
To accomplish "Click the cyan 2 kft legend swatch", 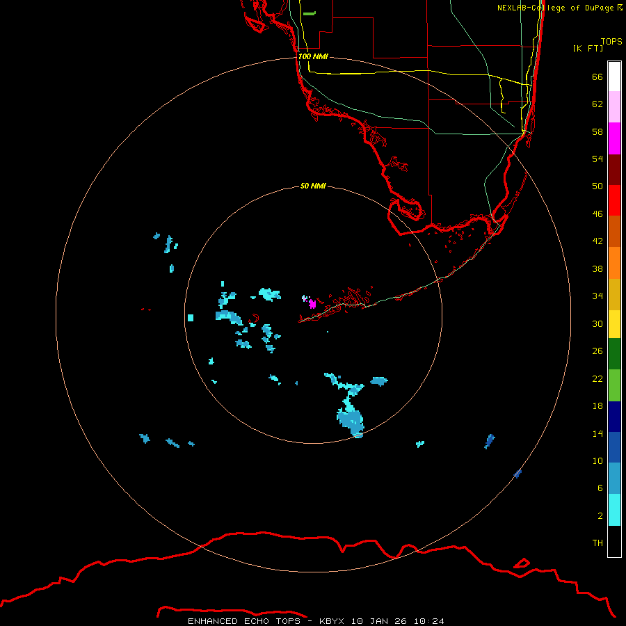I will click(614, 510).
